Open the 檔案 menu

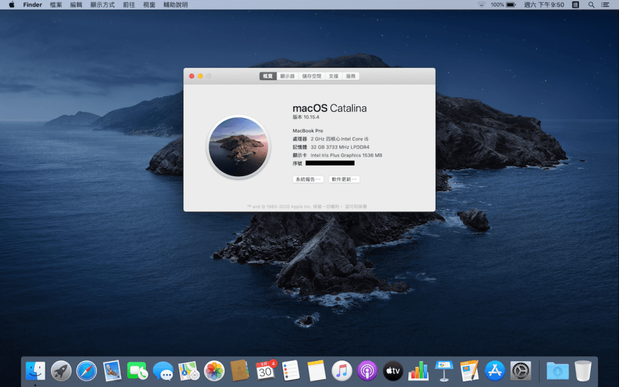(x=56, y=5)
